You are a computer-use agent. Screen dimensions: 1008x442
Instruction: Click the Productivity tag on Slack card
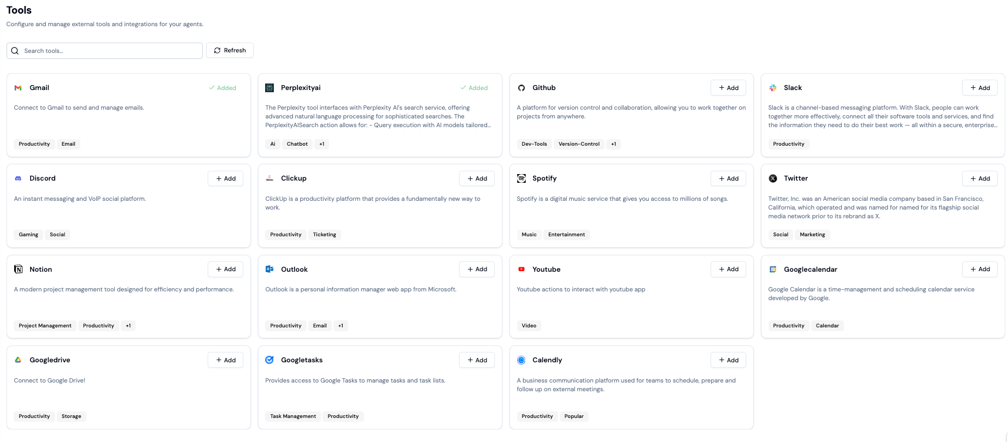point(789,144)
